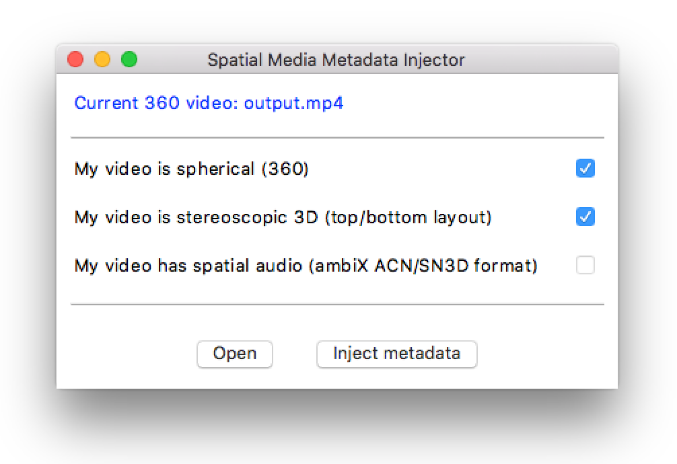This screenshot has width=677, height=464.
Task: Minimize the window with the yellow button
Action: (x=102, y=59)
